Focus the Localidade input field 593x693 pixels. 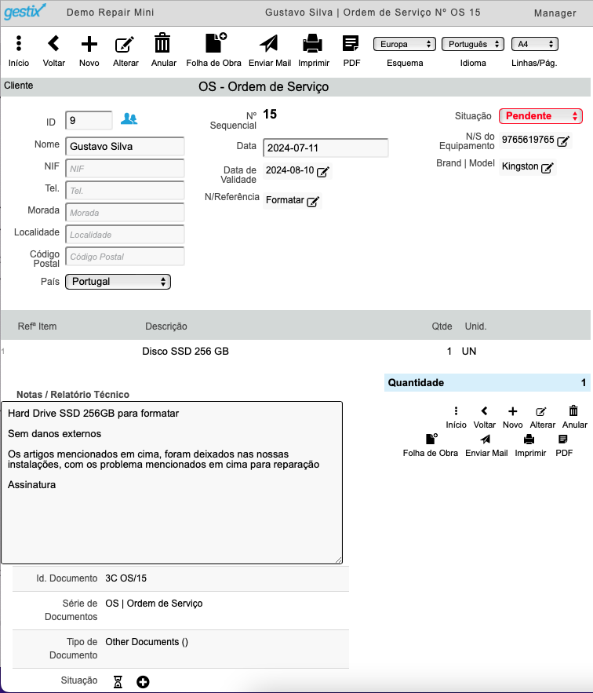pos(125,235)
